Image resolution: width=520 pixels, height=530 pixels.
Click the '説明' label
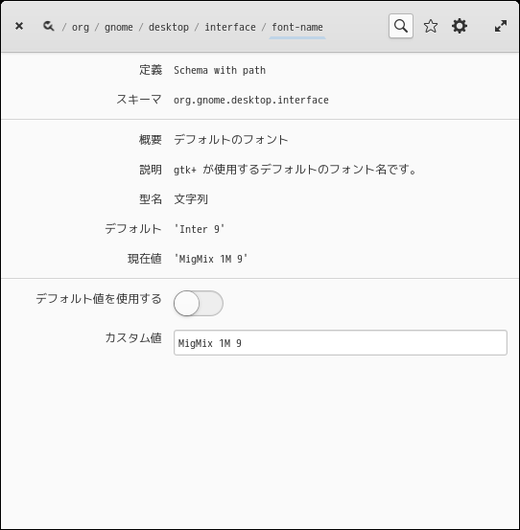coord(151,170)
